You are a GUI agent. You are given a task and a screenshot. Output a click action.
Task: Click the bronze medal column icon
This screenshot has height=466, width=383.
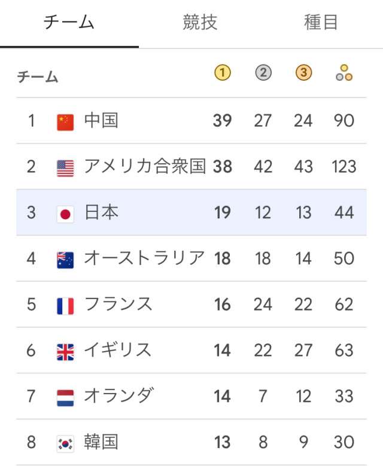pos(303,73)
